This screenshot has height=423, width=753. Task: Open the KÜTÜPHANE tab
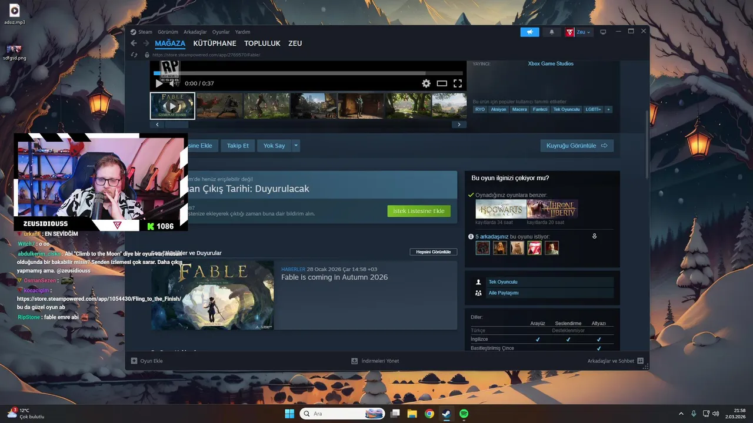click(x=215, y=43)
